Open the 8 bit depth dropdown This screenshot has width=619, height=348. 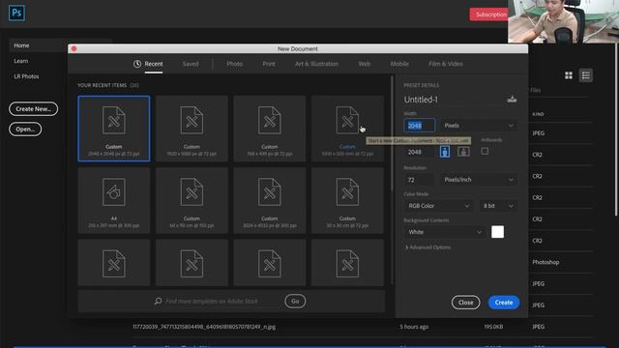498,206
